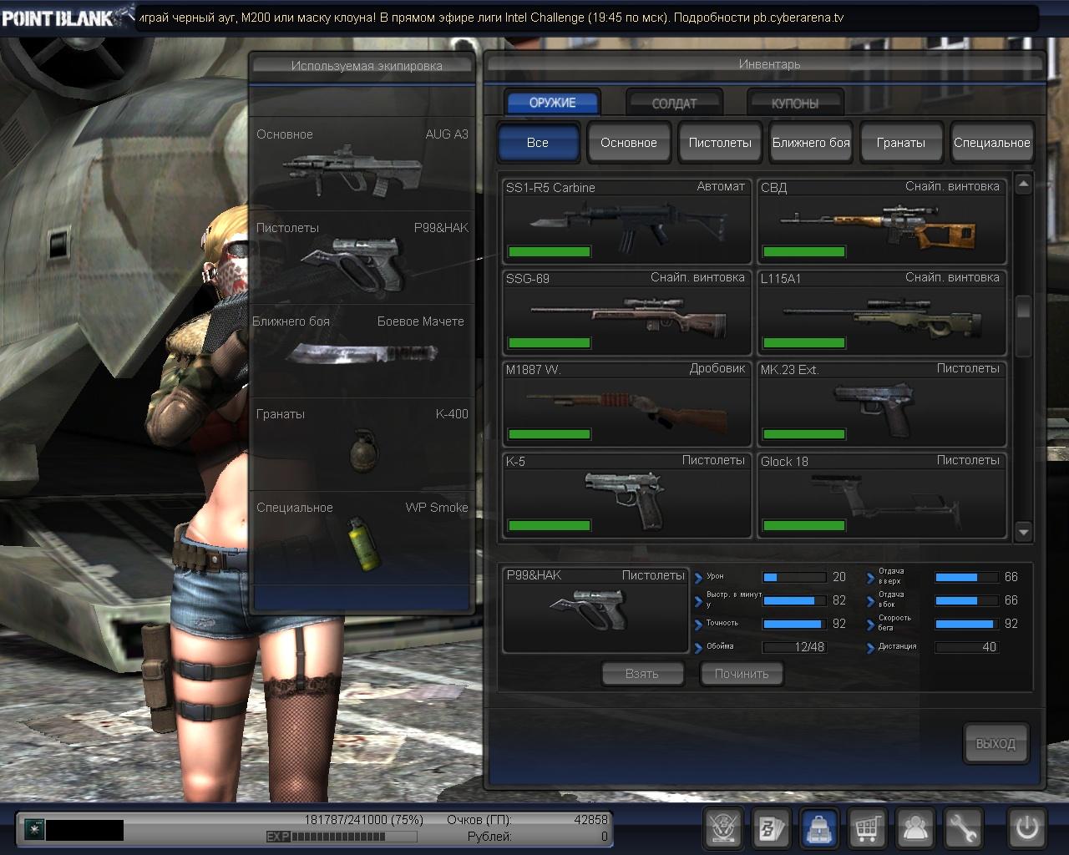Filter inventory by Гранаты

(901, 143)
